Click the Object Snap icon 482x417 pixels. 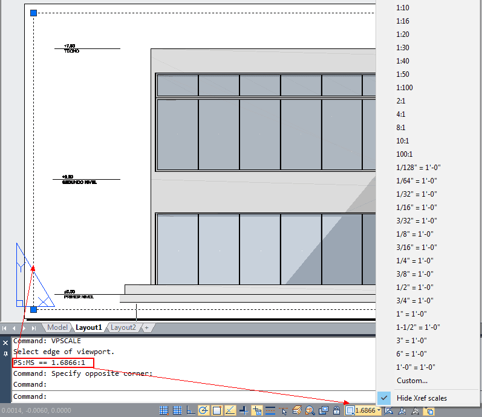217,410
